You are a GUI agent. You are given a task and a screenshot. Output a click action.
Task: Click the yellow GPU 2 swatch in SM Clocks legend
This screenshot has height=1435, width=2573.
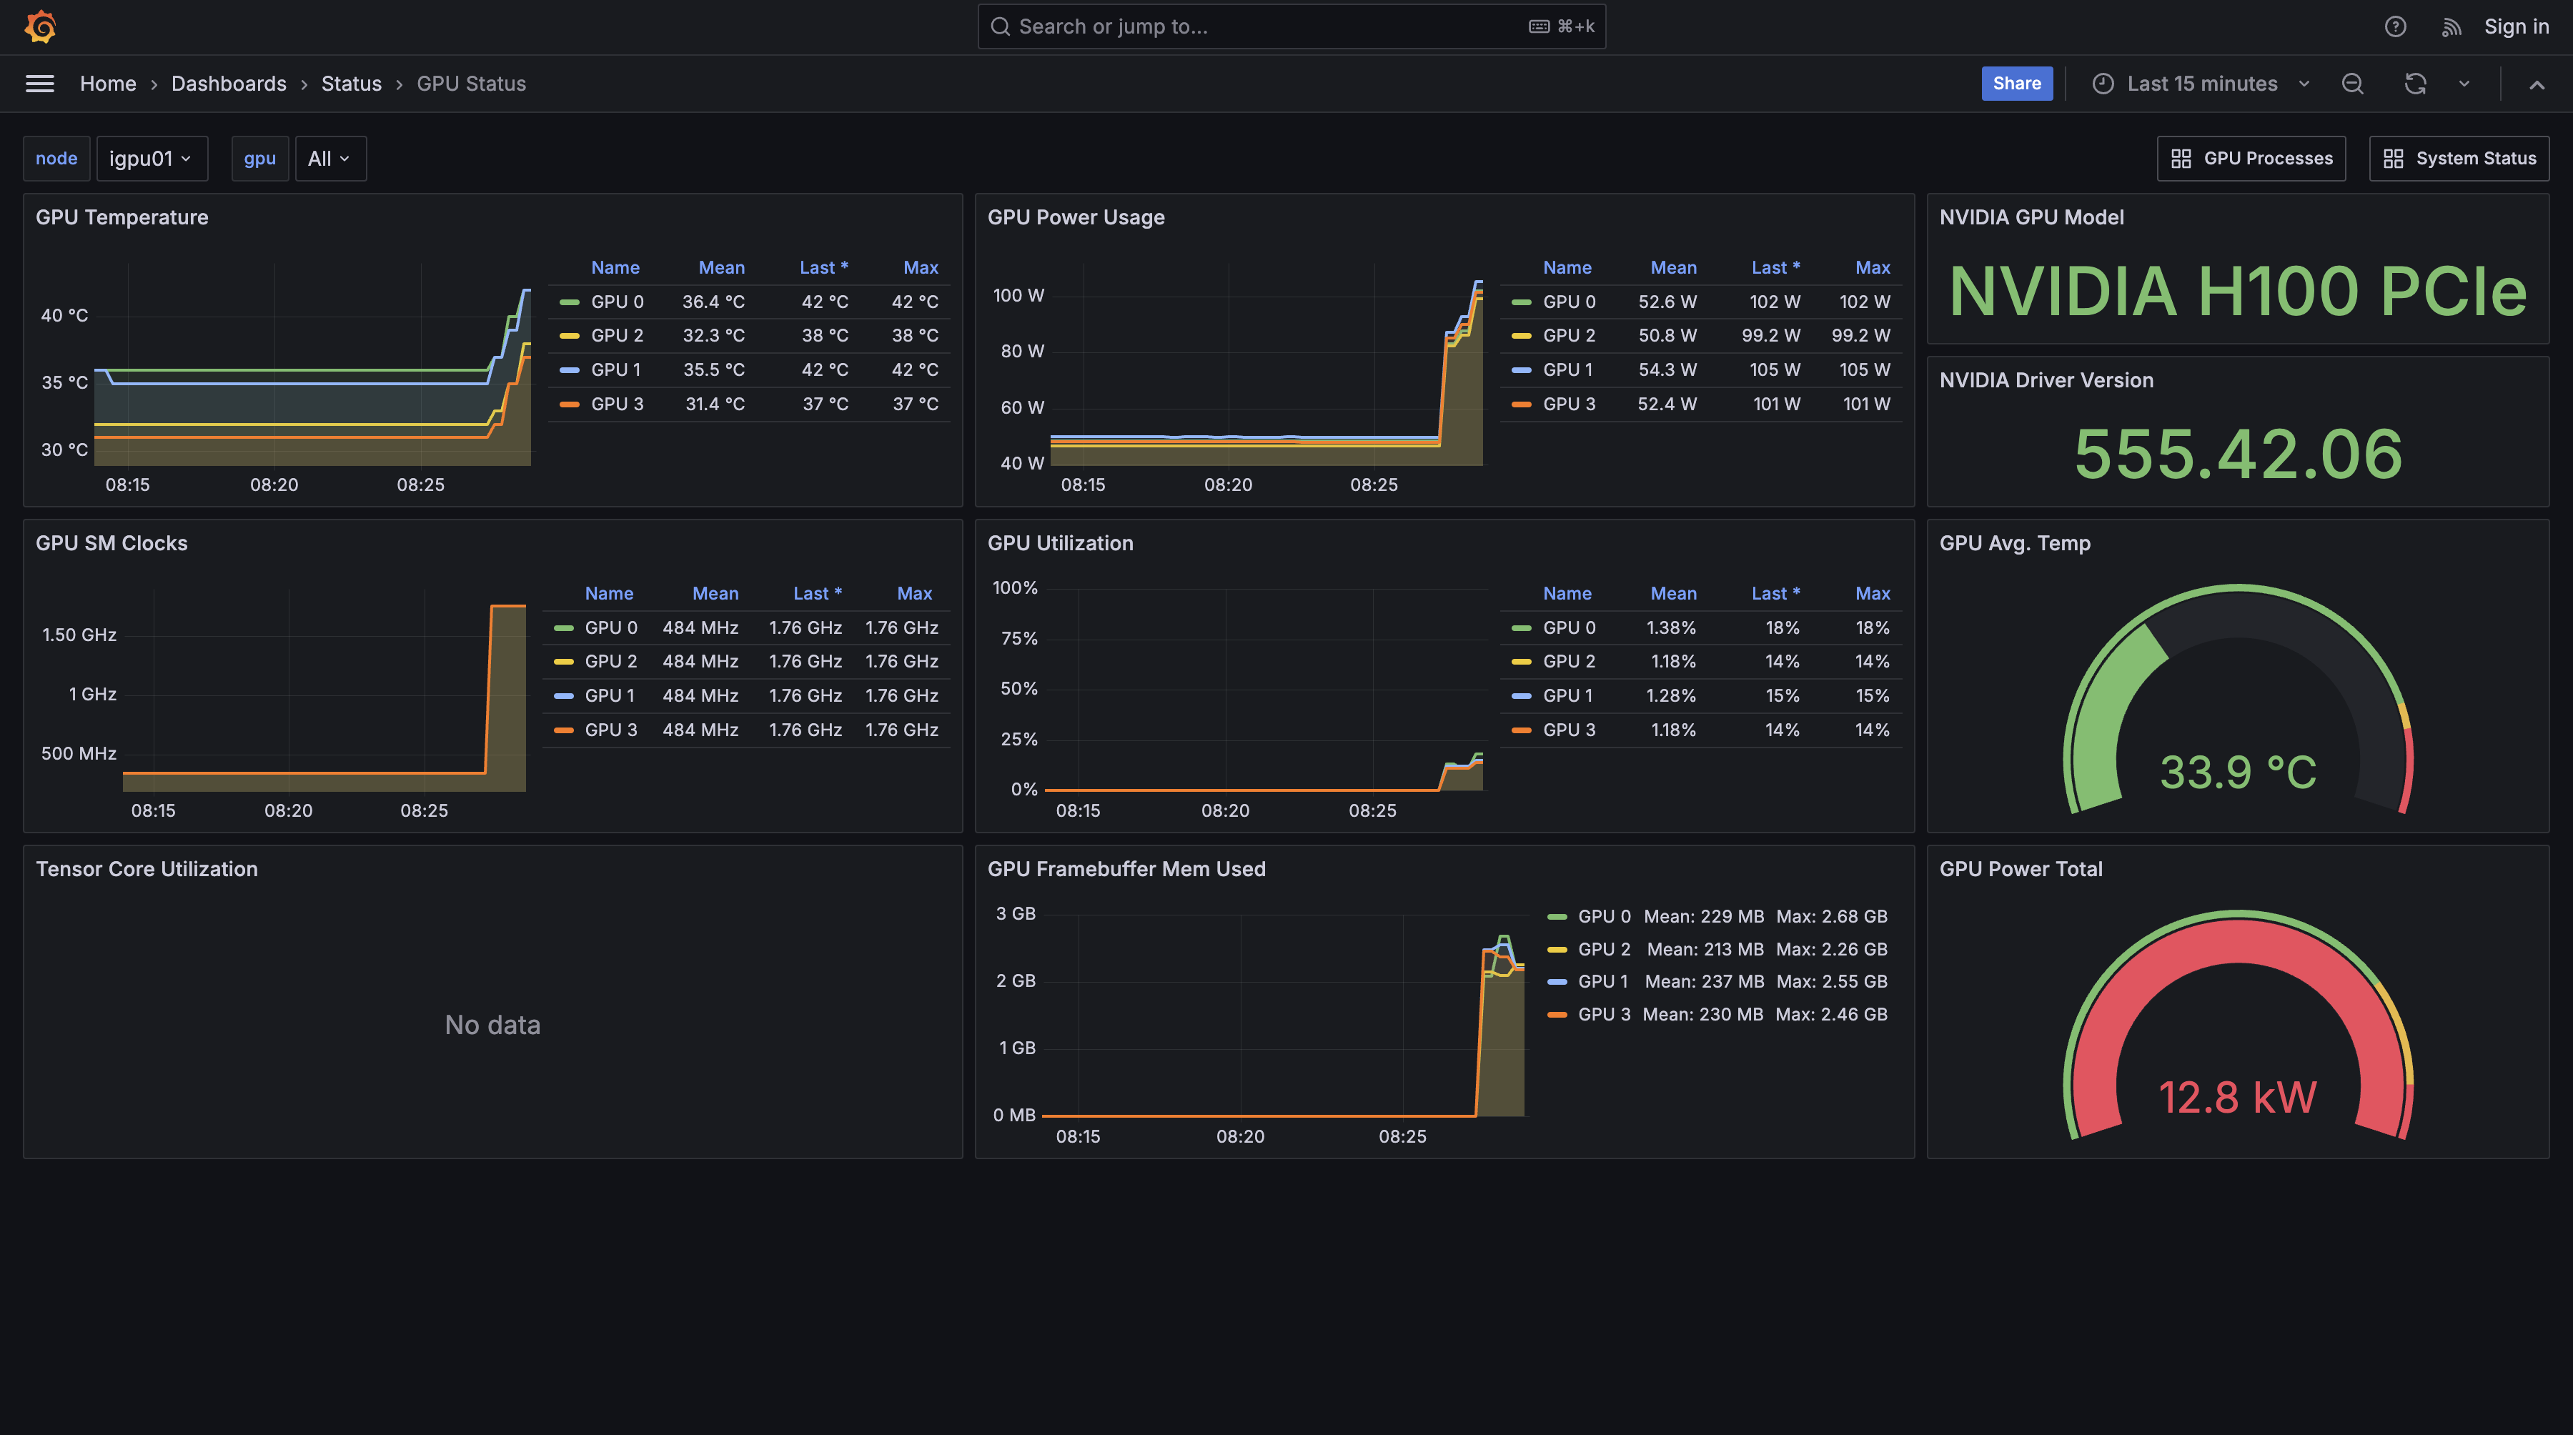tap(563, 661)
